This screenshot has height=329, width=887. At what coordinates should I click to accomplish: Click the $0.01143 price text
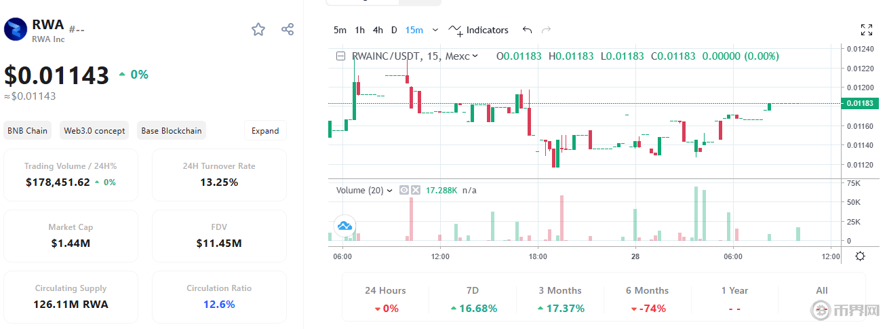(57, 75)
